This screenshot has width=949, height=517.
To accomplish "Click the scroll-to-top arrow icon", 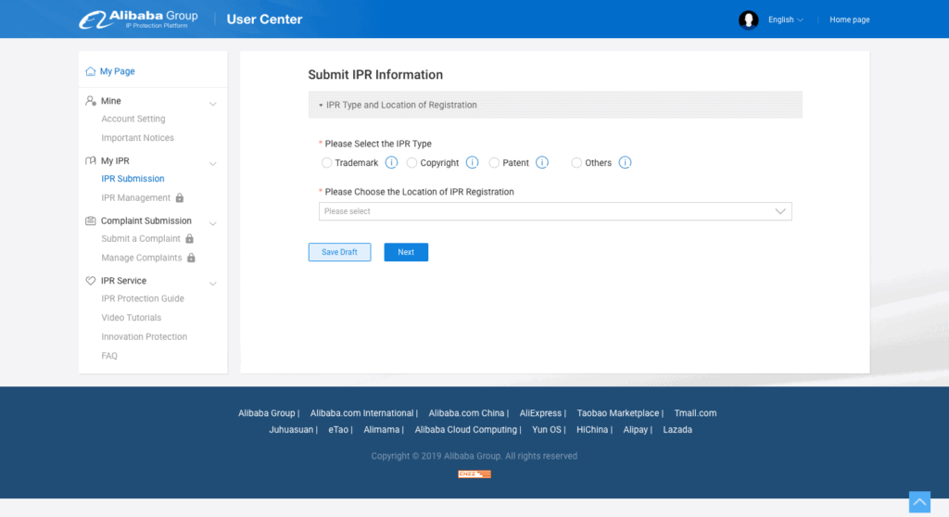I will pos(918,501).
